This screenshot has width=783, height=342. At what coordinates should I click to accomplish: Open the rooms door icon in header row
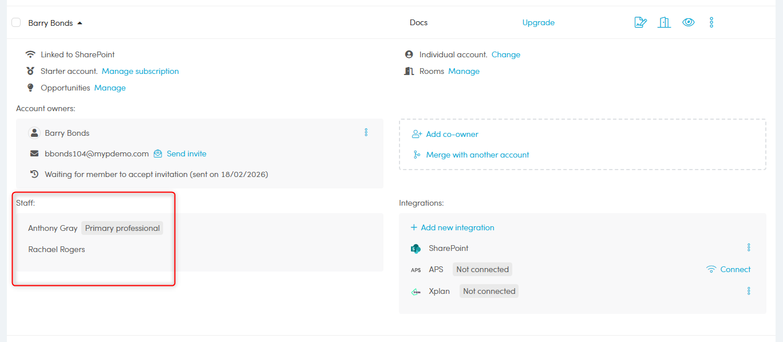(x=664, y=23)
